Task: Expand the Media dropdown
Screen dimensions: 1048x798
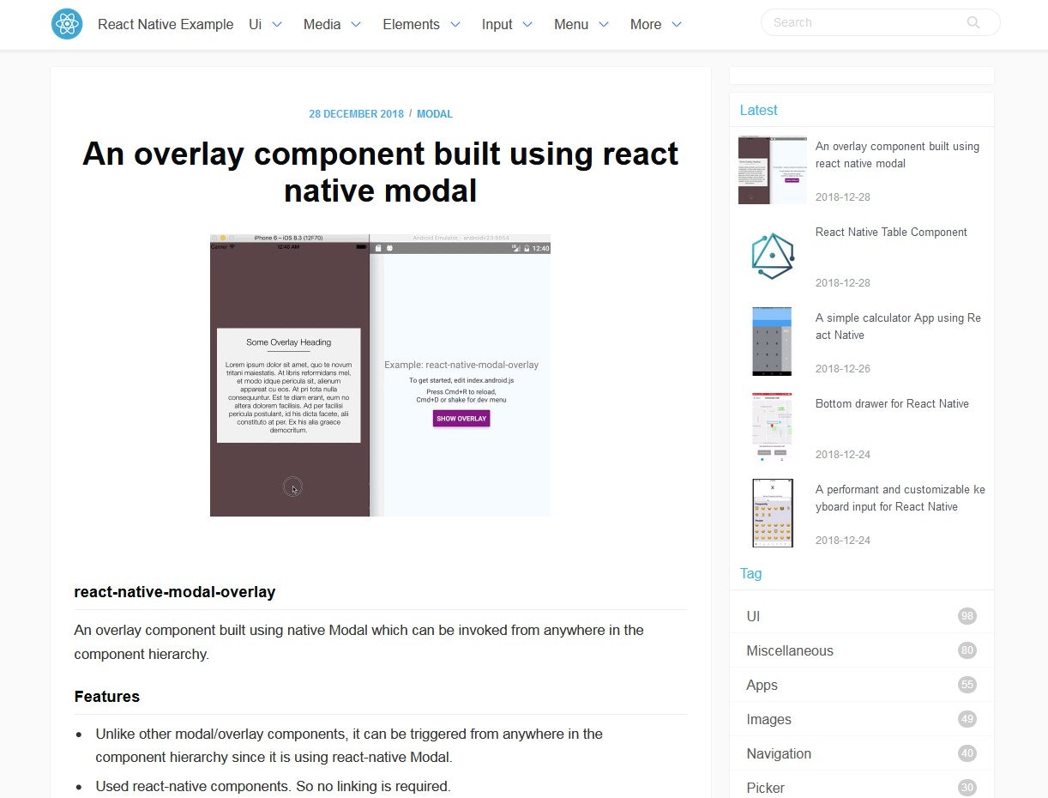Action: point(332,25)
